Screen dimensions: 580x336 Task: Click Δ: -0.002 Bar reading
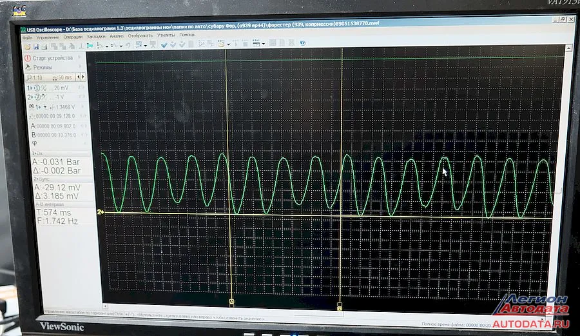tap(57, 171)
